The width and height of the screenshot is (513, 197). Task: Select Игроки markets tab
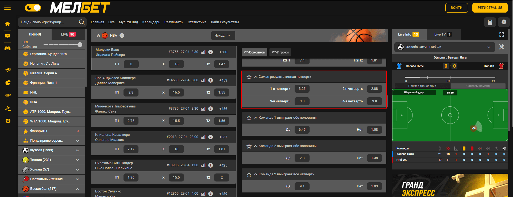[280, 52]
